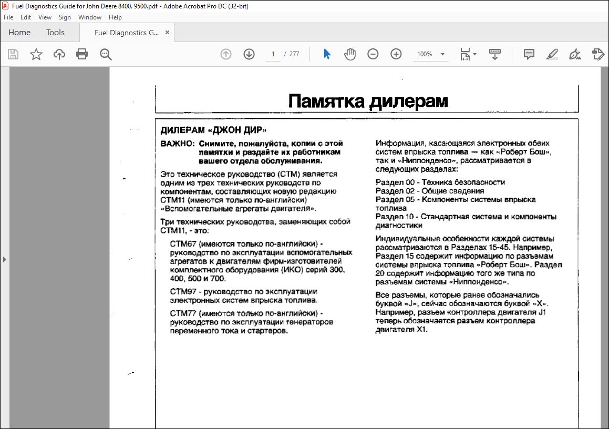Viewport: 609px width, 429px height.
Task: Open zoom level dropdown showing 100%
Action: click(430, 54)
